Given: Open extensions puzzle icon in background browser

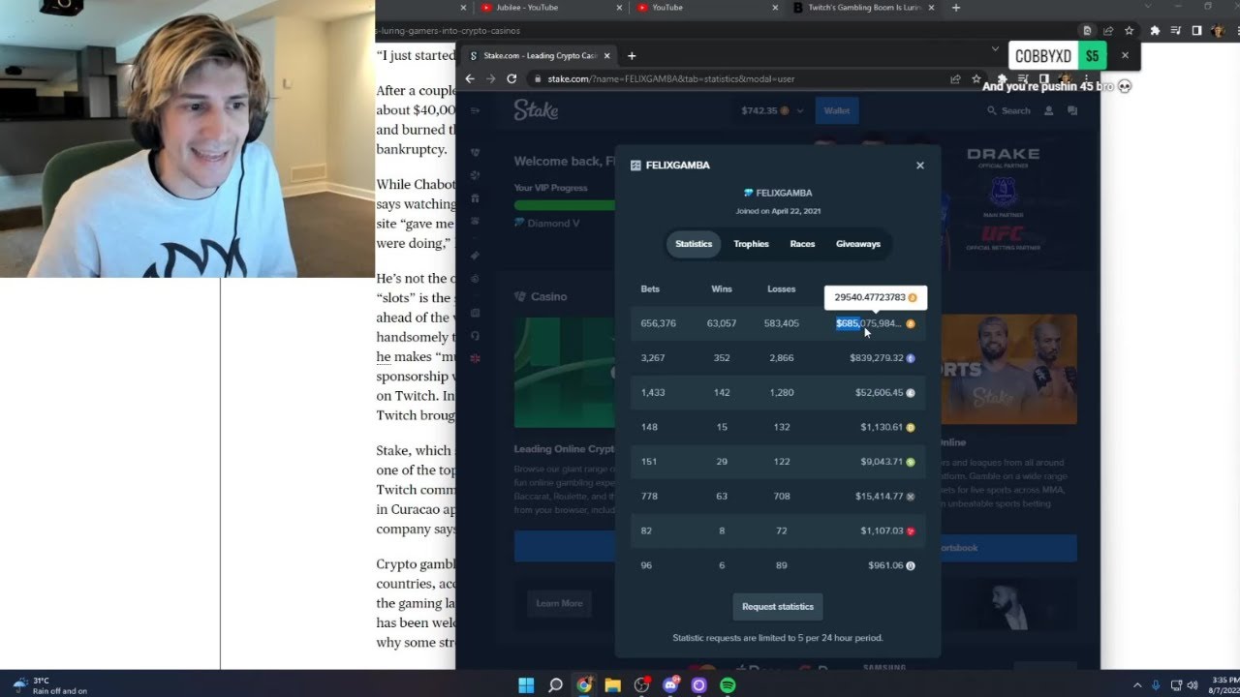Looking at the screenshot, I should 1155,31.
